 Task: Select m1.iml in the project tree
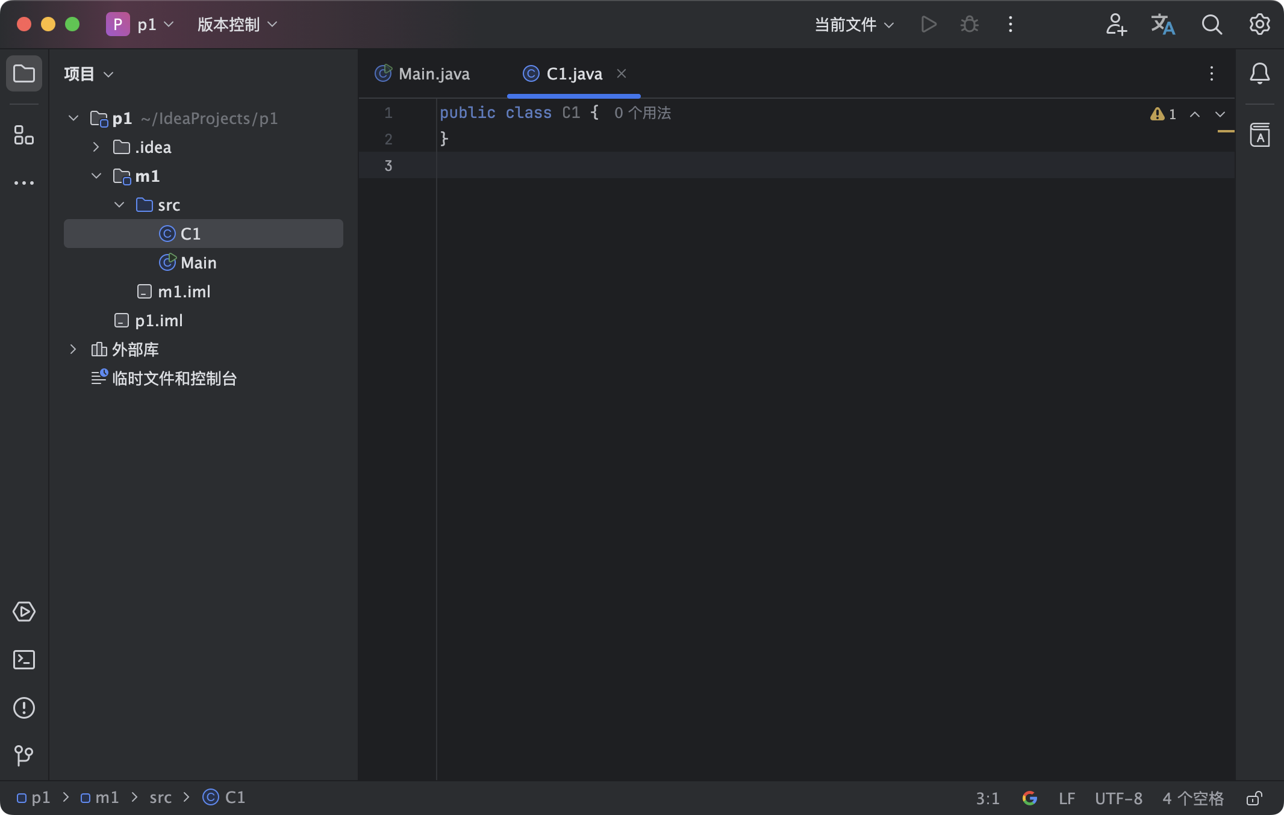pyautogui.click(x=184, y=291)
